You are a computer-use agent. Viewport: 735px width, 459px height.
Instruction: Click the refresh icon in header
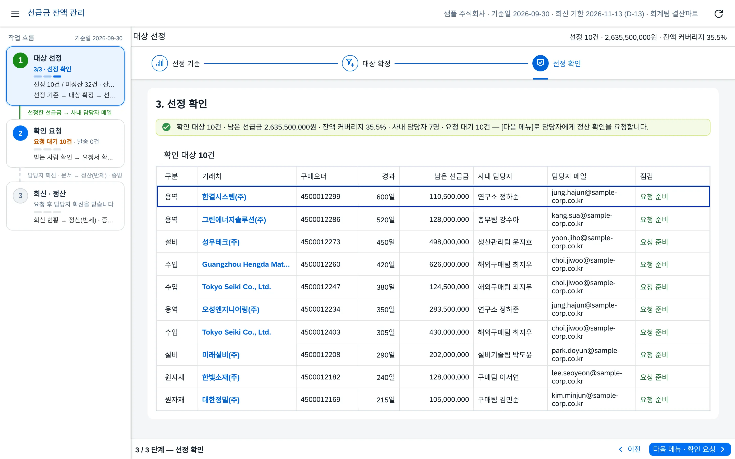click(718, 13)
